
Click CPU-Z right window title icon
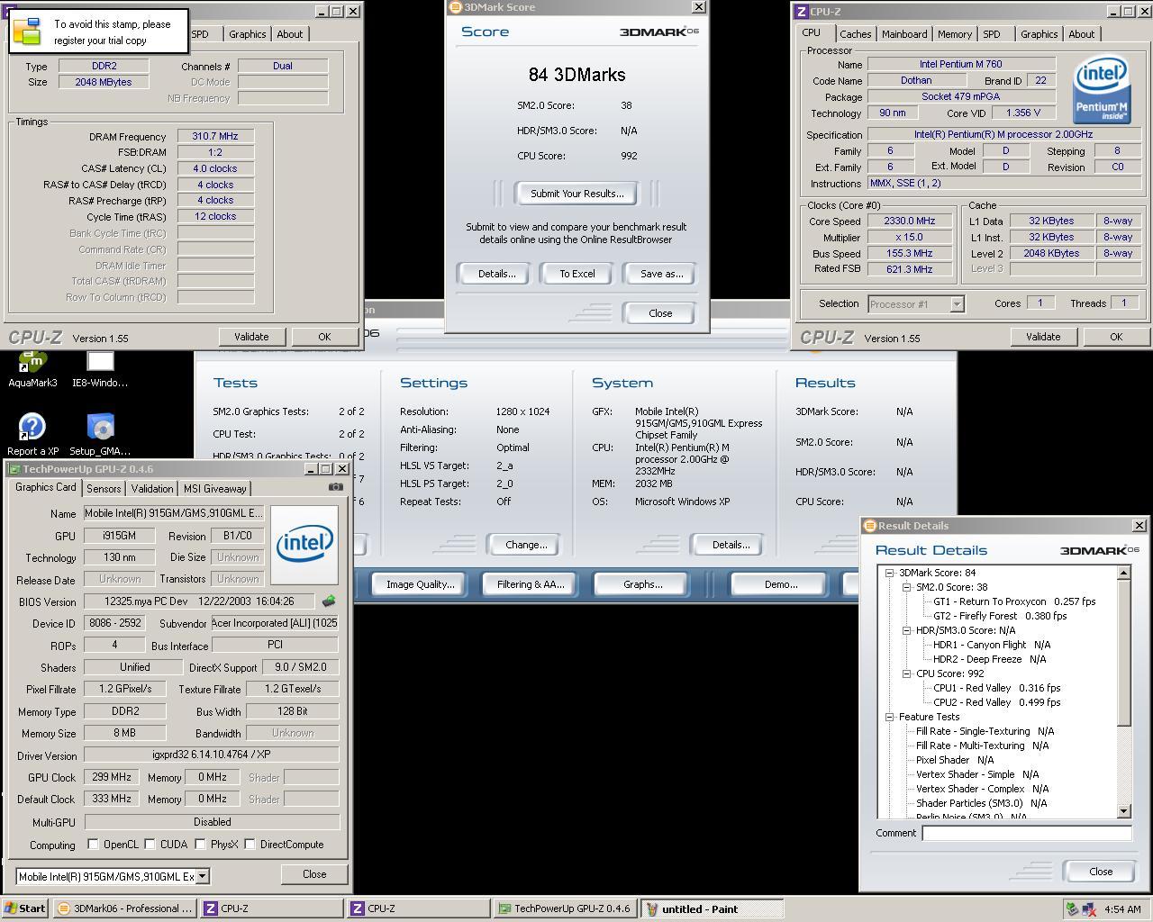pyautogui.click(x=801, y=12)
